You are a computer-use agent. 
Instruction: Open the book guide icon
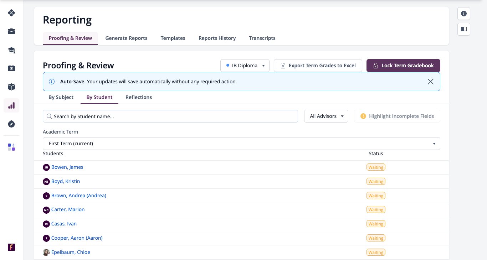(464, 29)
